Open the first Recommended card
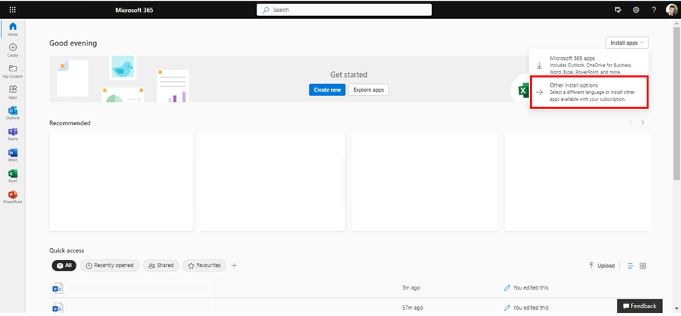Viewport: 681px width, 316px height. pyautogui.click(x=121, y=182)
